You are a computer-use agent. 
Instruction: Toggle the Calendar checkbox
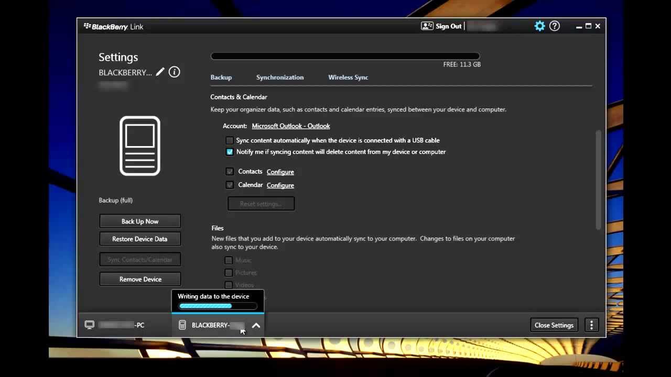pyautogui.click(x=230, y=185)
